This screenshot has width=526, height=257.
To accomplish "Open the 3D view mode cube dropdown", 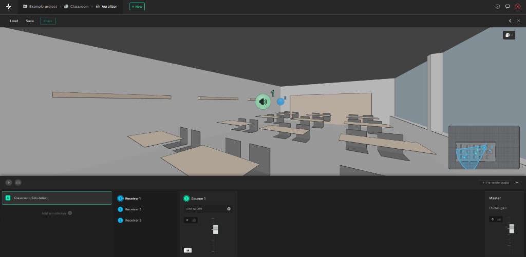I will click(x=509, y=35).
